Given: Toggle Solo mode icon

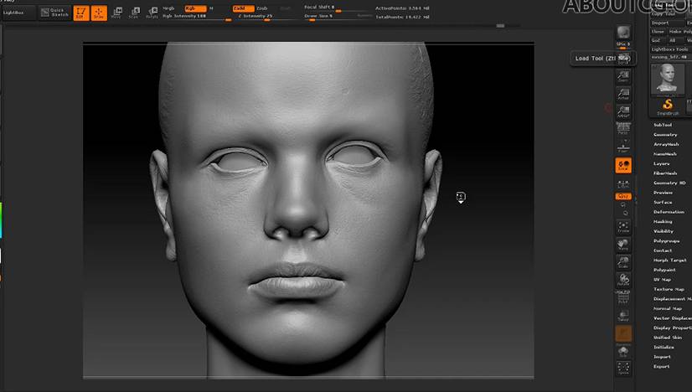Looking at the screenshot, I should [623, 352].
